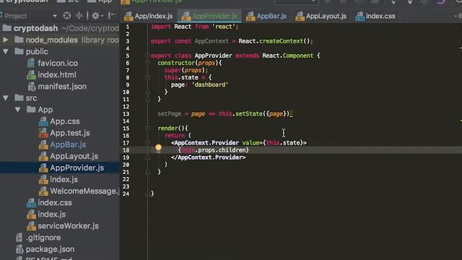Open serviceWorker.js file
Viewport: 462px width, 260px height.
tap(68, 226)
